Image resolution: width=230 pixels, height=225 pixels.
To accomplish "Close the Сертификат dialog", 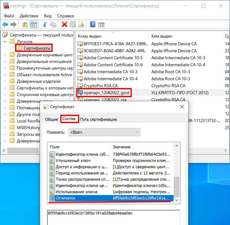I will [x=182, y=107].
